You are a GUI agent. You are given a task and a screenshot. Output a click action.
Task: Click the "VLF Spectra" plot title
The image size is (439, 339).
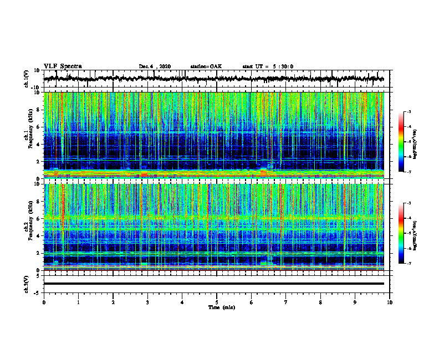[x=63, y=66]
